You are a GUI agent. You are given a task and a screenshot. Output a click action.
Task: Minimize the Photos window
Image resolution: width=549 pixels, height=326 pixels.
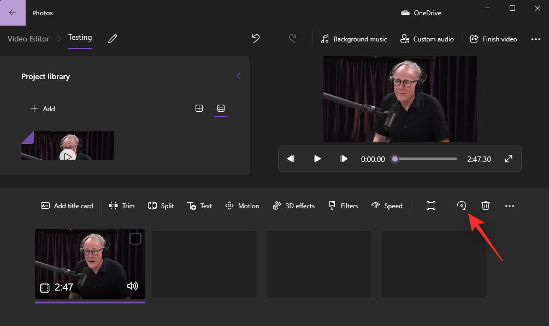487,8
